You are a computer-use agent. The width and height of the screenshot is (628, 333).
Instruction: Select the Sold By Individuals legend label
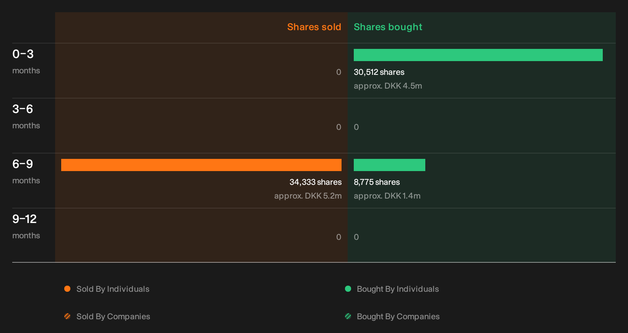(x=113, y=289)
